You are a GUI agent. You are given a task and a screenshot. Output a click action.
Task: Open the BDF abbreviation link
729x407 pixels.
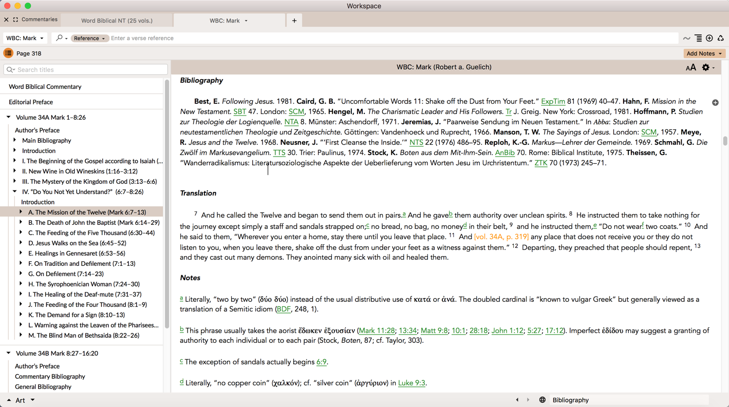coord(284,309)
